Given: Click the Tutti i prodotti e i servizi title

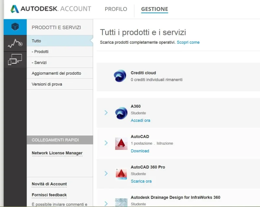Looking at the screenshot, I should (x=143, y=32).
